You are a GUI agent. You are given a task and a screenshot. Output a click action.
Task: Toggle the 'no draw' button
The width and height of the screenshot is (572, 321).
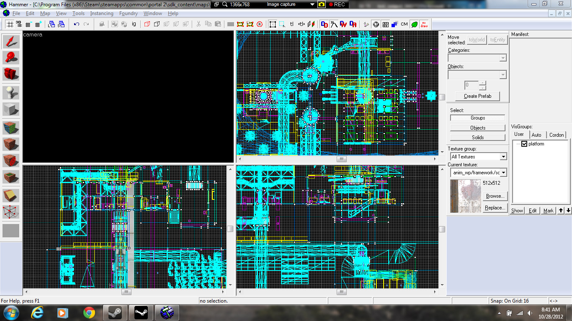[x=424, y=24]
